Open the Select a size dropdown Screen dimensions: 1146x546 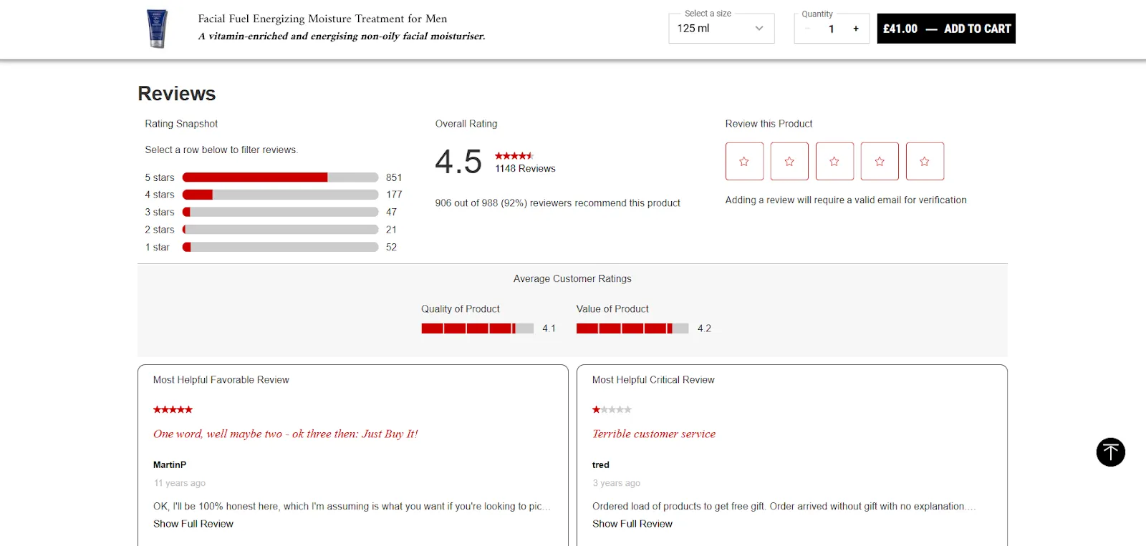[721, 29]
